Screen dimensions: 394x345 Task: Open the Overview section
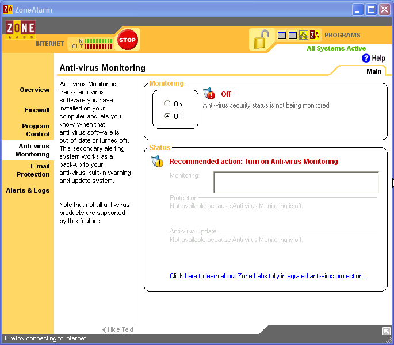35,90
